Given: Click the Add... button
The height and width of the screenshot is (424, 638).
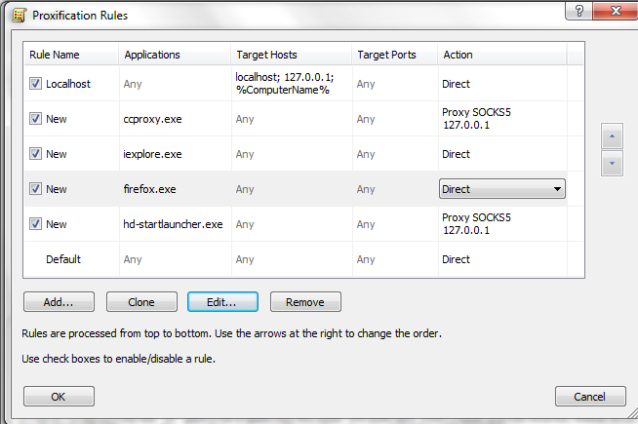Looking at the screenshot, I should 59,302.
